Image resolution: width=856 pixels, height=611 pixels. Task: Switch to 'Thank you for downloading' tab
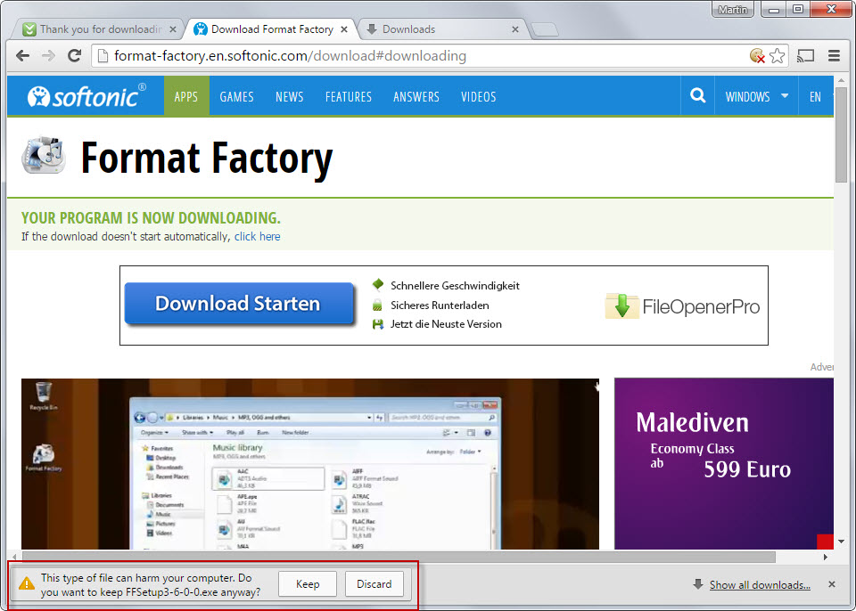[x=98, y=29]
